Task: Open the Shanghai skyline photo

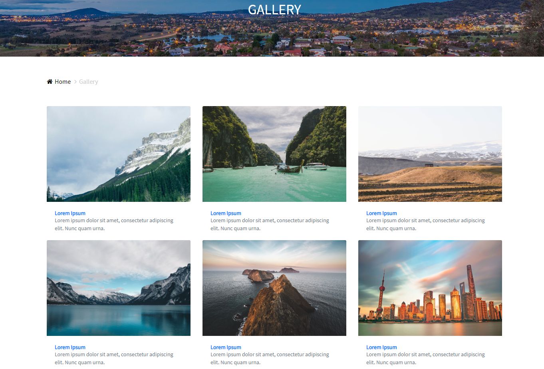Action: pos(430,288)
